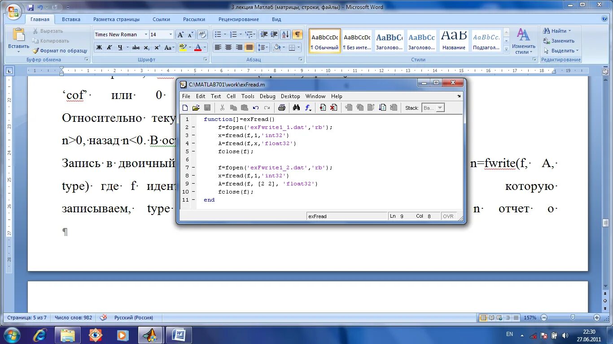Select justify text alignment
The height and width of the screenshot is (344, 613).
(250, 47)
